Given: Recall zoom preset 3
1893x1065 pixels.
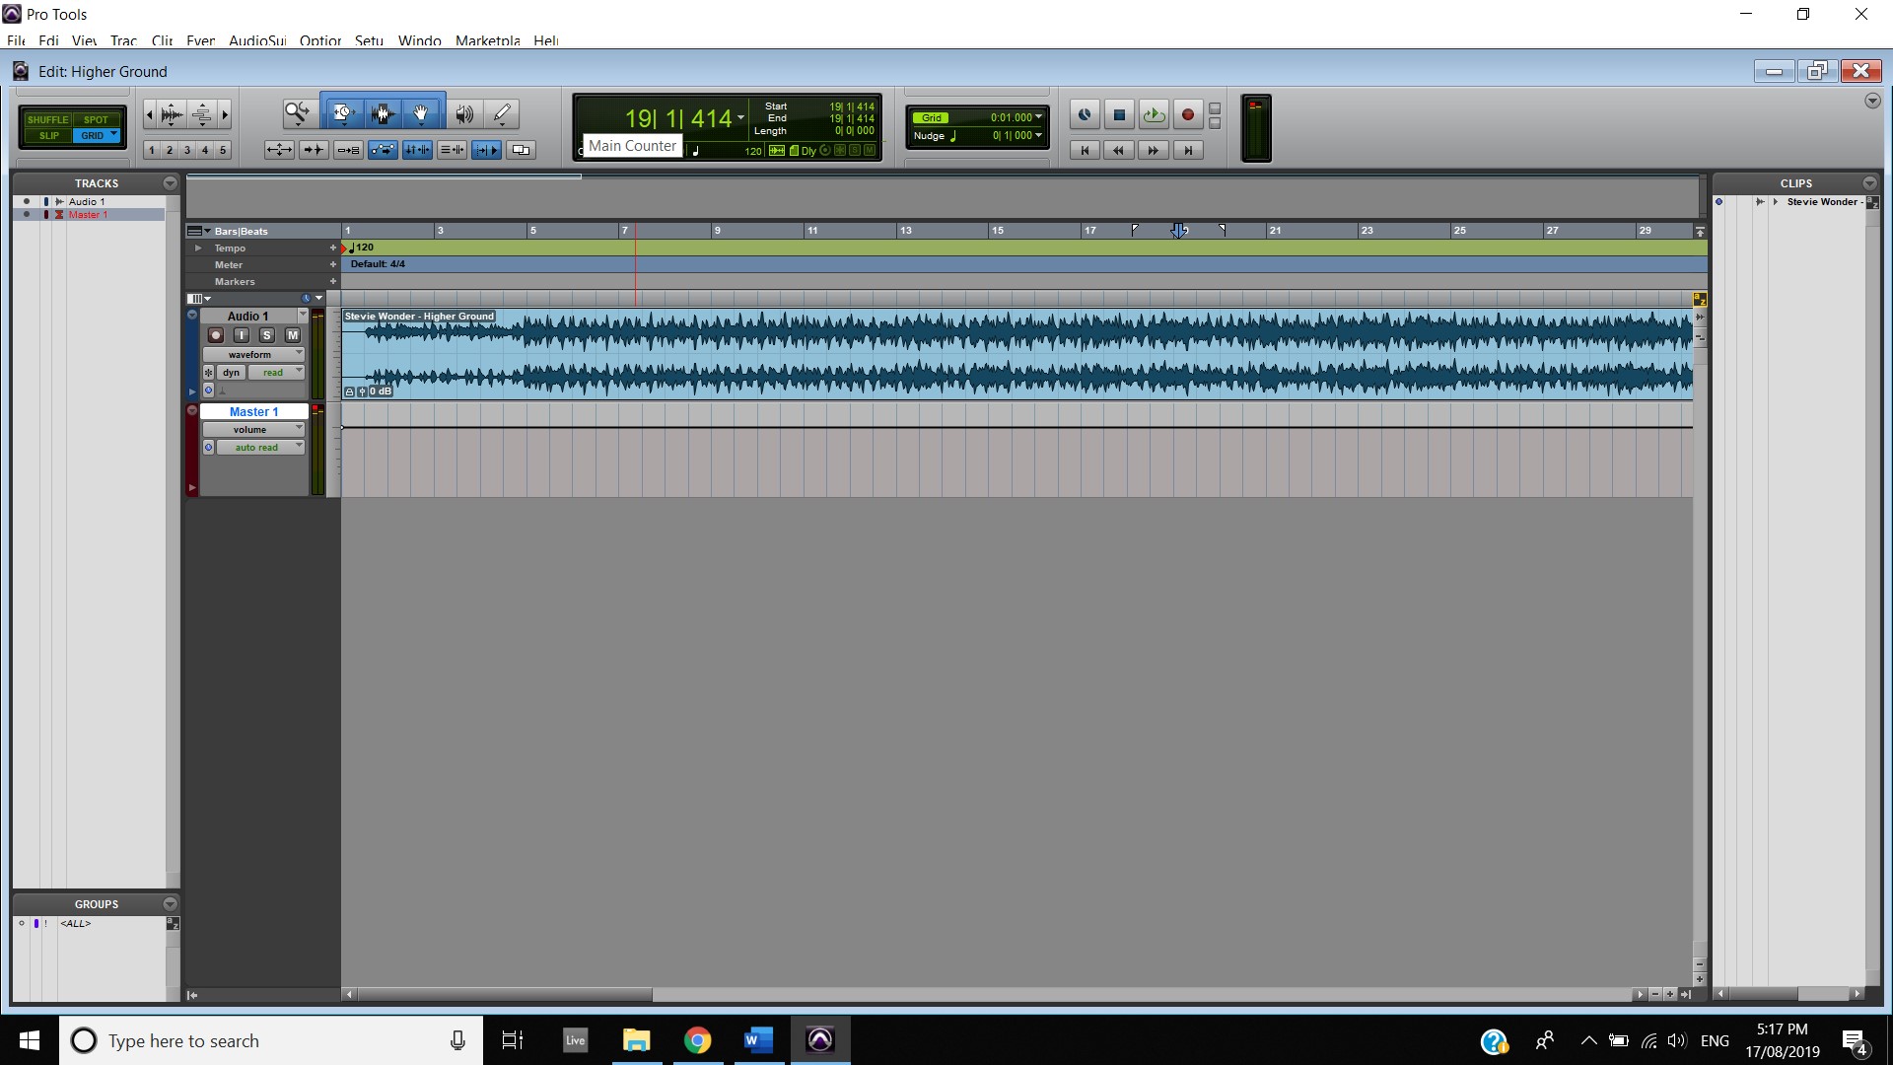Looking at the screenshot, I should [x=187, y=150].
